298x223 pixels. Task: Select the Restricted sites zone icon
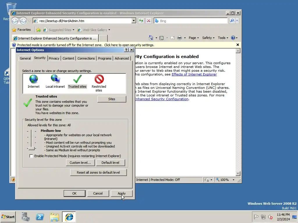99,79
